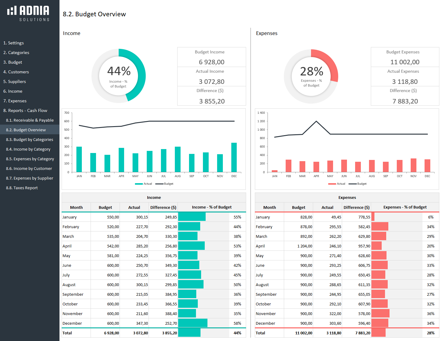The width and height of the screenshot is (446, 341).
Task: Go to 8.4. Income by Category
Action: pyautogui.click(x=28, y=149)
